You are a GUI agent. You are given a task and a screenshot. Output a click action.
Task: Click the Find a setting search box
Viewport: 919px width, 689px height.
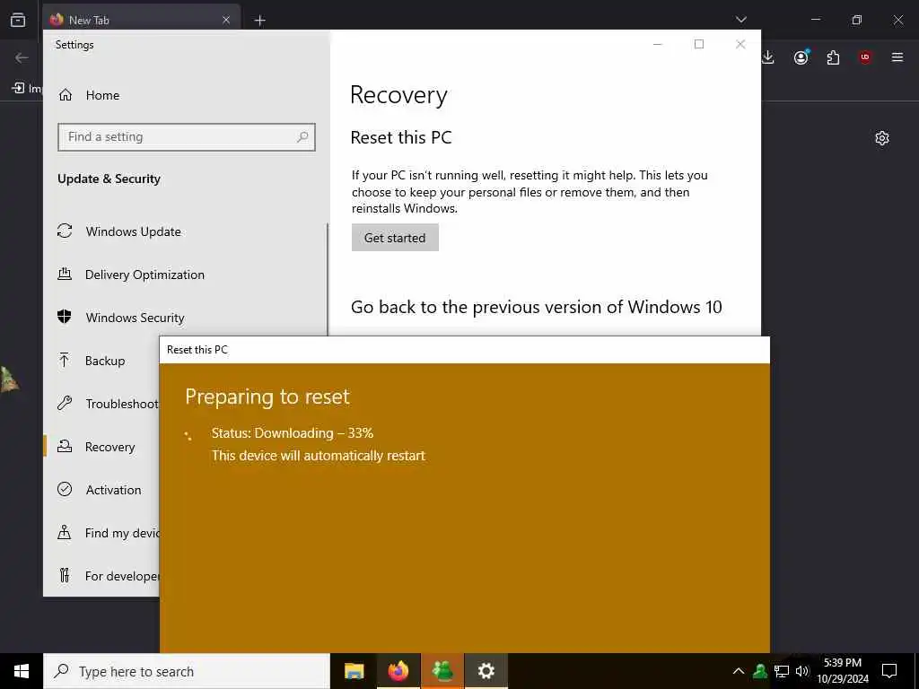click(x=187, y=137)
